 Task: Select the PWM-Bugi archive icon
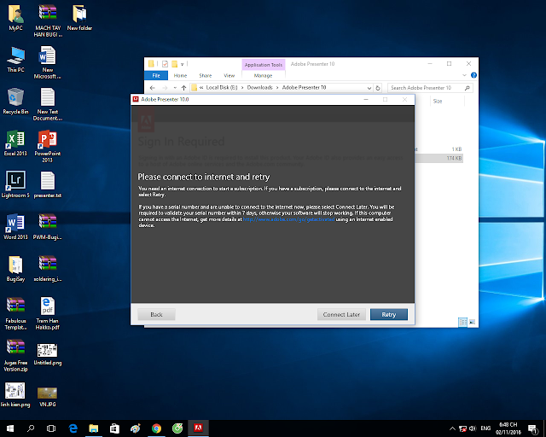click(48, 227)
